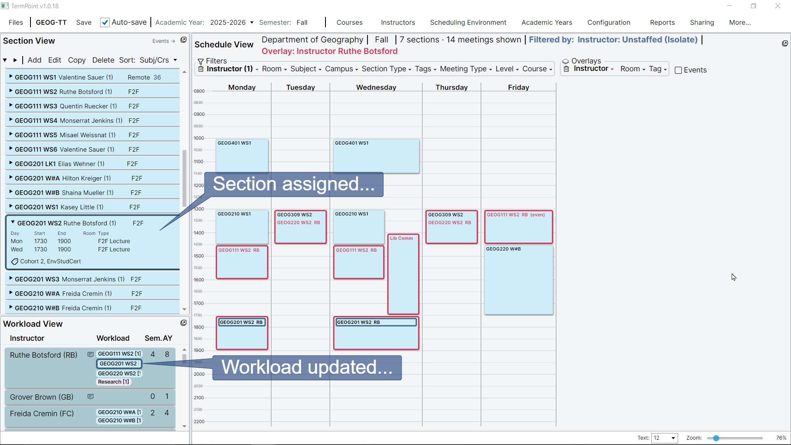Click the Filters funnel icon
Screen dimensions: 791x445
(201, 61)
